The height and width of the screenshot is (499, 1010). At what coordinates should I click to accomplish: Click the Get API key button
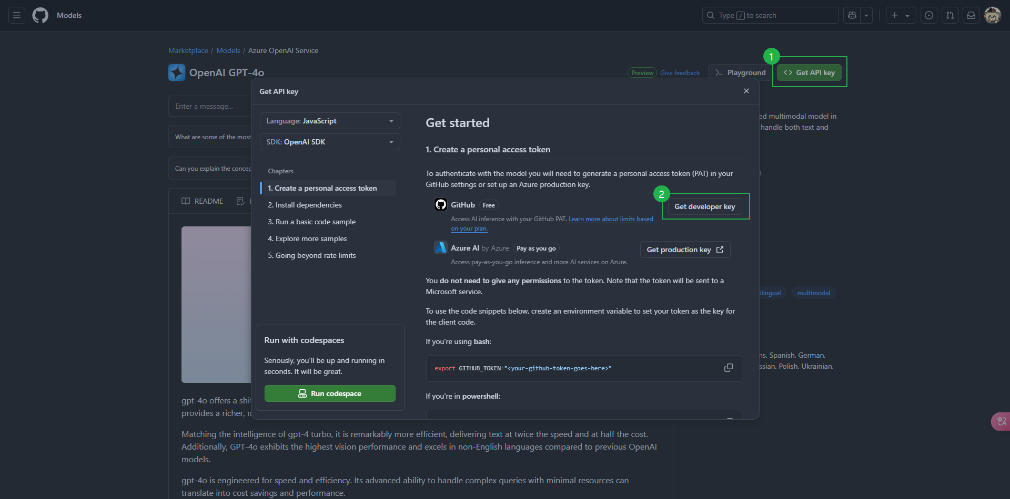(809, 72)
